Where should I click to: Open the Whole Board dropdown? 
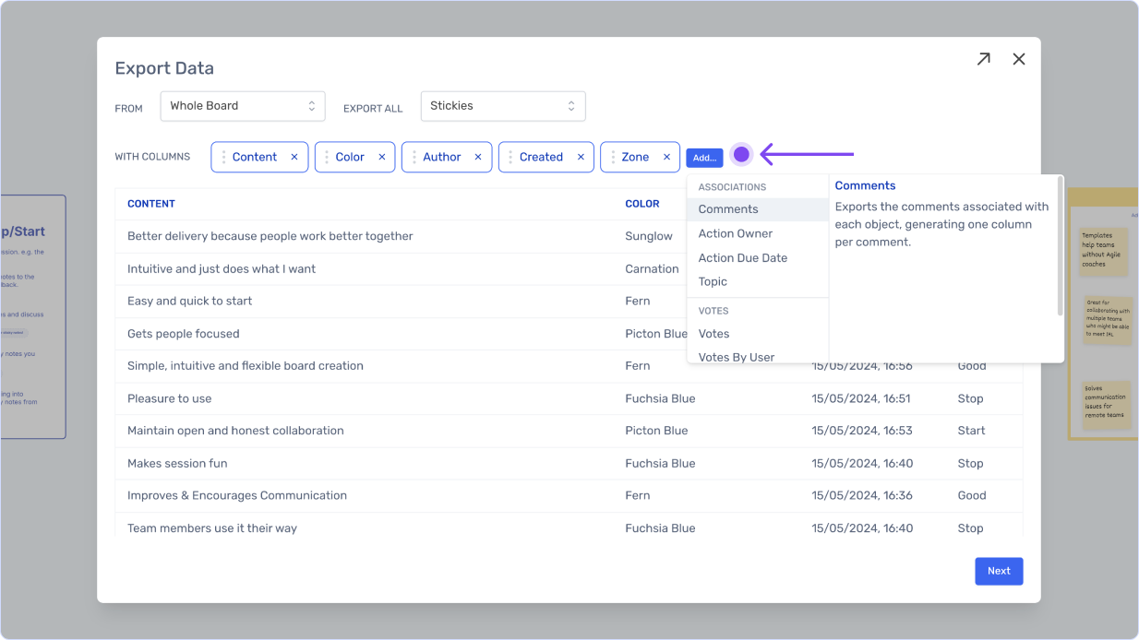pos(242,106)
